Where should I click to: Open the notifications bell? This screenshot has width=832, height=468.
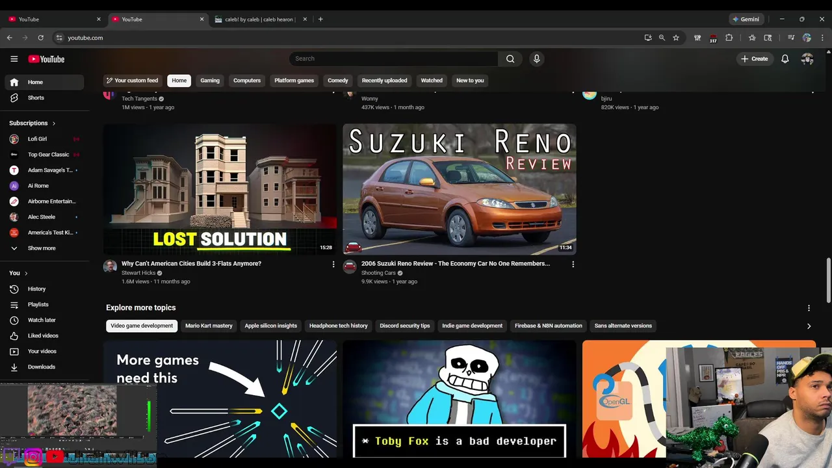(x=785, y=58)
